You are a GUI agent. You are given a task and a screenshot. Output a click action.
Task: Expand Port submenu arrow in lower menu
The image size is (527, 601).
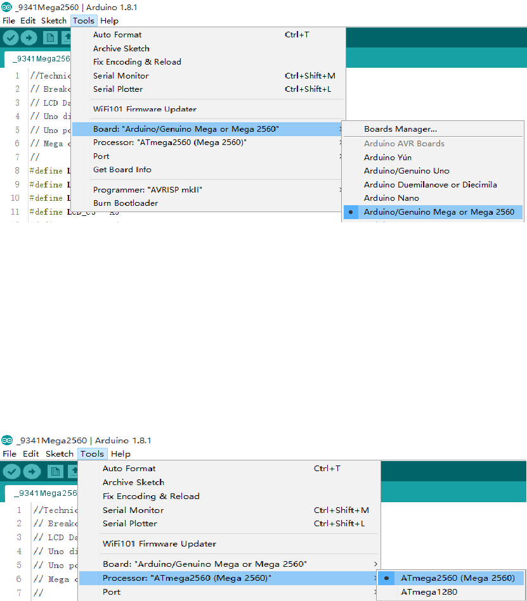pos(376,592)
